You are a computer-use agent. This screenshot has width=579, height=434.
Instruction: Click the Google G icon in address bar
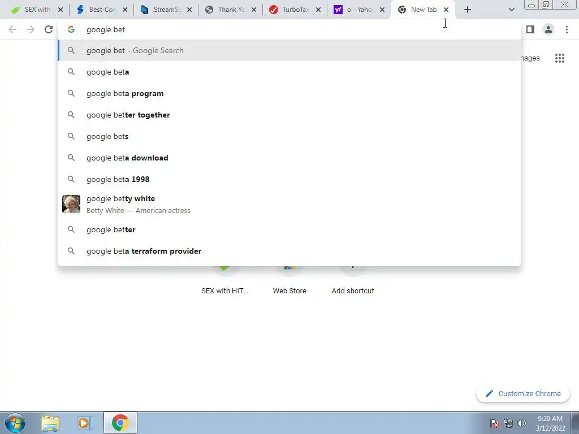pos(71,29)
